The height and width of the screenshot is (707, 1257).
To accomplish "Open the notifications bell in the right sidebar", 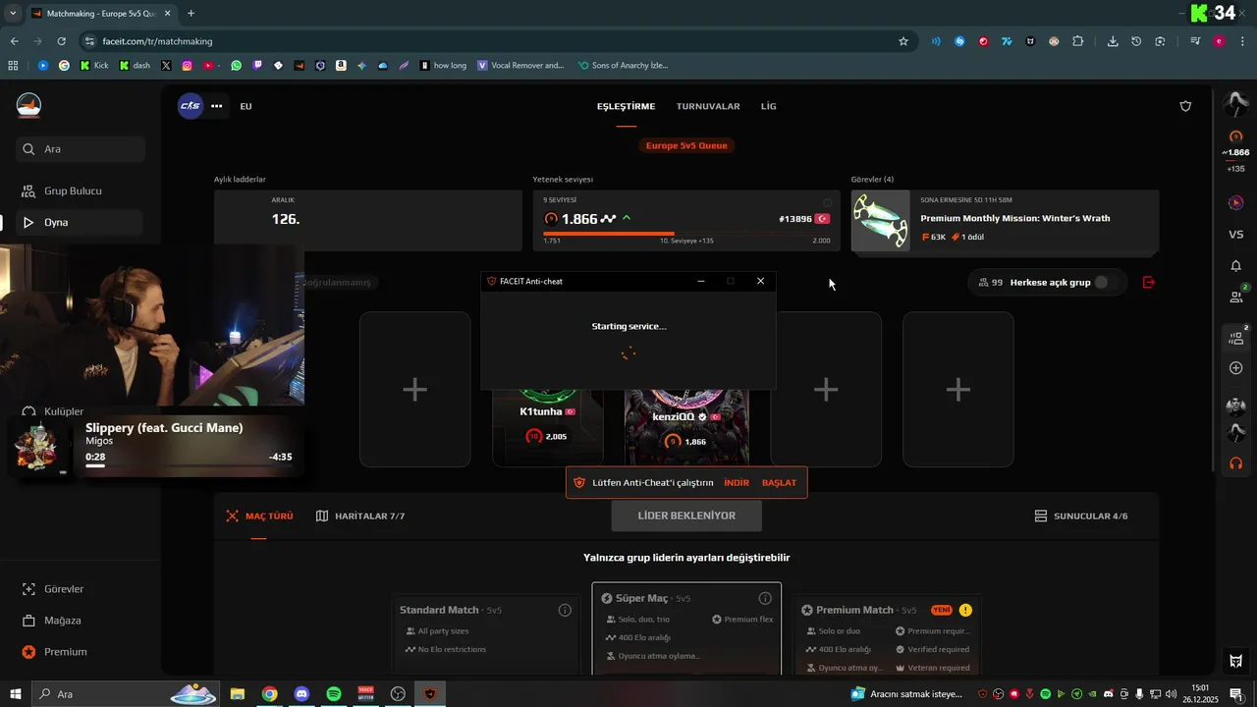I will (x=1236, y=266).
